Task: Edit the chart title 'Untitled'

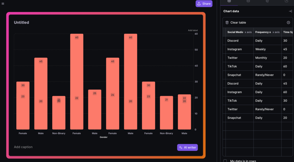Action: click(x=22, y=22)
